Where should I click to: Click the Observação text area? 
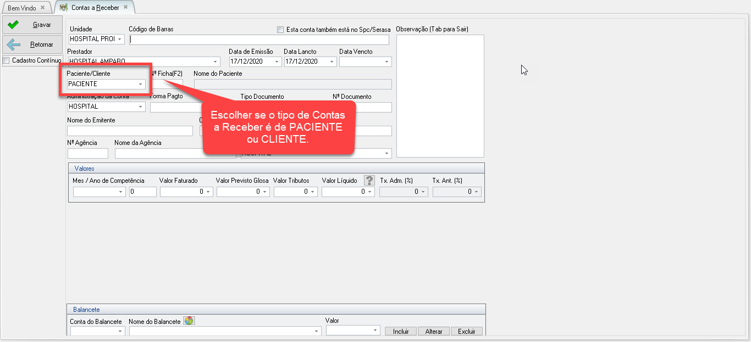pos(440,96)
